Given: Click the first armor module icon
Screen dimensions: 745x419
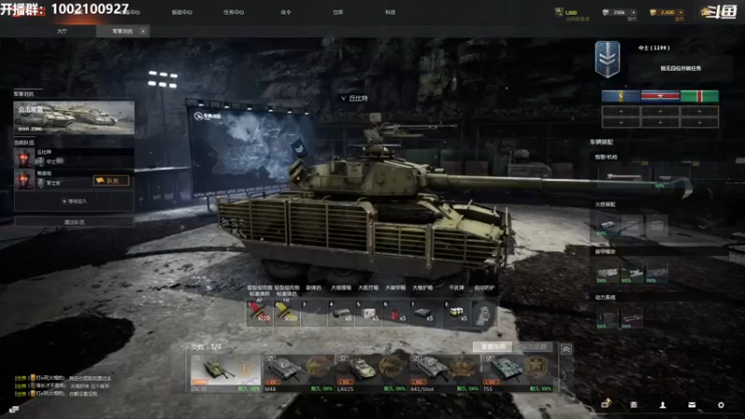Looking at the screenshot, I should [606, 272].
